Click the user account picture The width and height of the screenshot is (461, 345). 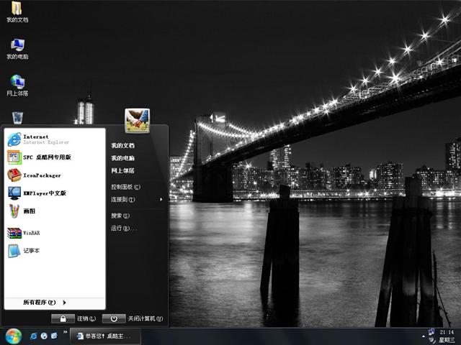138,120
